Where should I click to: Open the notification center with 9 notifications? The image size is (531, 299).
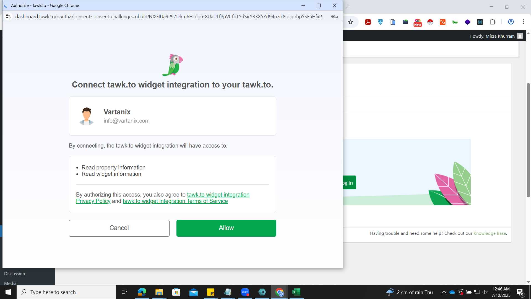[520, 292]
